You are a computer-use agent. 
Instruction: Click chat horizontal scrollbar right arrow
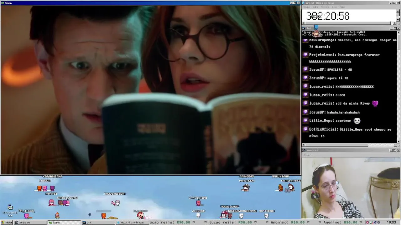click(x=395, y=145)
